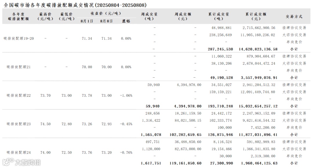Click the 最高价 column header
313x168 pixels.
point(45,16)
